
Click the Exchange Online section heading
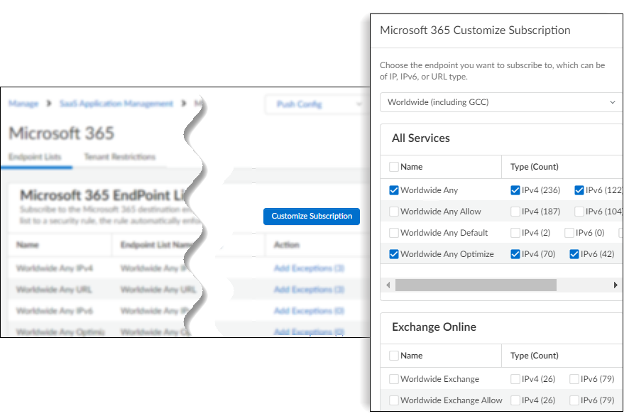click(x=434, y=327)
